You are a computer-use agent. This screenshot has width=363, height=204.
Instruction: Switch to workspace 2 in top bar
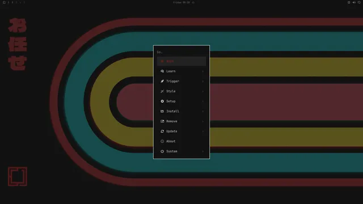[12, 2]
